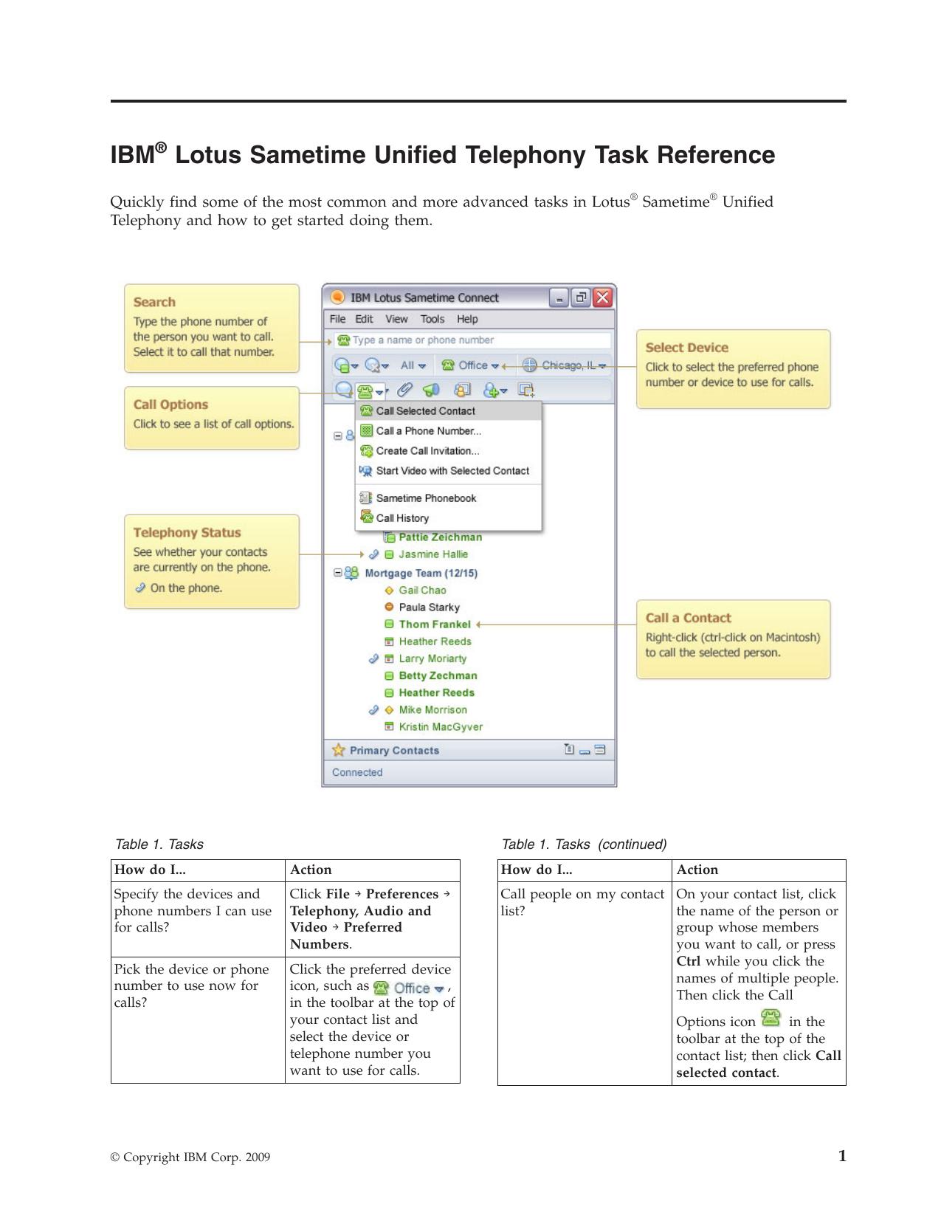
Task: Click the green telephone call icon in toolbar
Action: pyautogui.click(x=365, y=390)
